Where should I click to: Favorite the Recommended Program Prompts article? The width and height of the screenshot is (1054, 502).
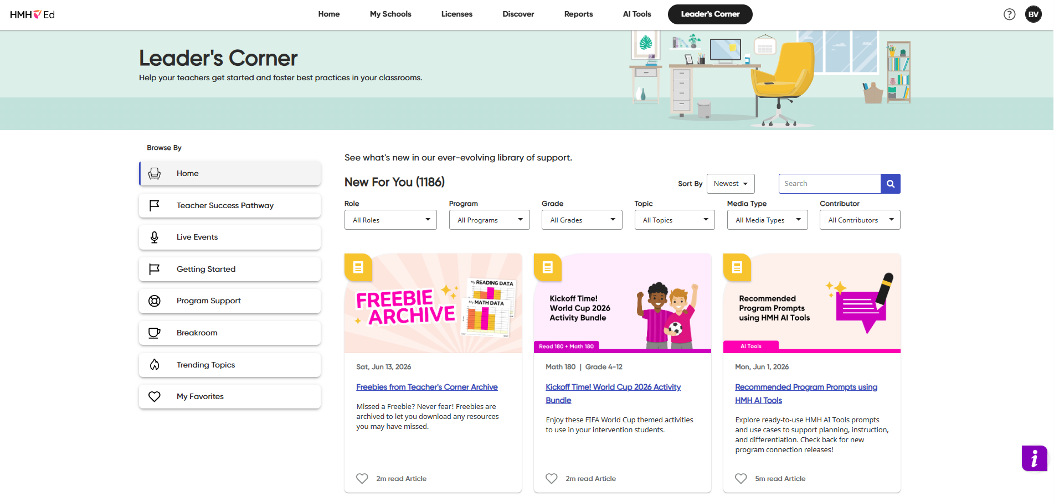click(x=741, y=479)
